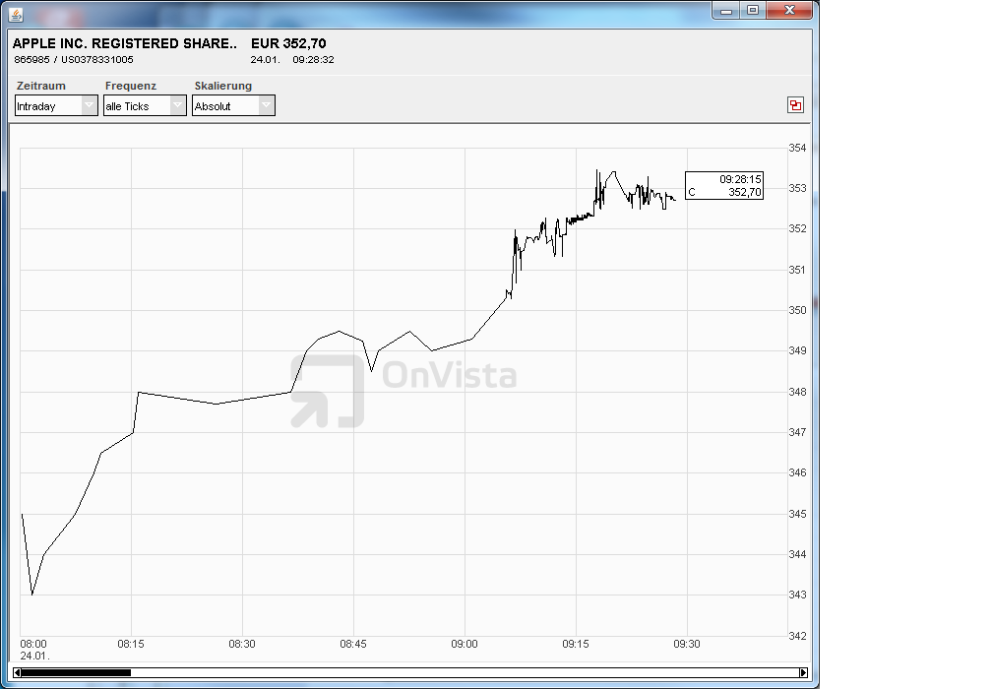Click the 350 price axis label
This screenshot has width=992, height=689.
pyautogui.click(x=798, y=311)
